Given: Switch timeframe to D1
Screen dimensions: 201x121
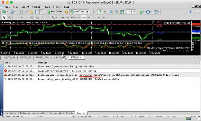Looking at the screenshot, I should pos(94,18).
